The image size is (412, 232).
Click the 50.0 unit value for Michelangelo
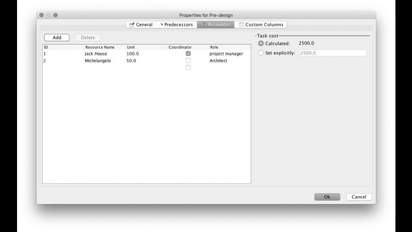131,61
